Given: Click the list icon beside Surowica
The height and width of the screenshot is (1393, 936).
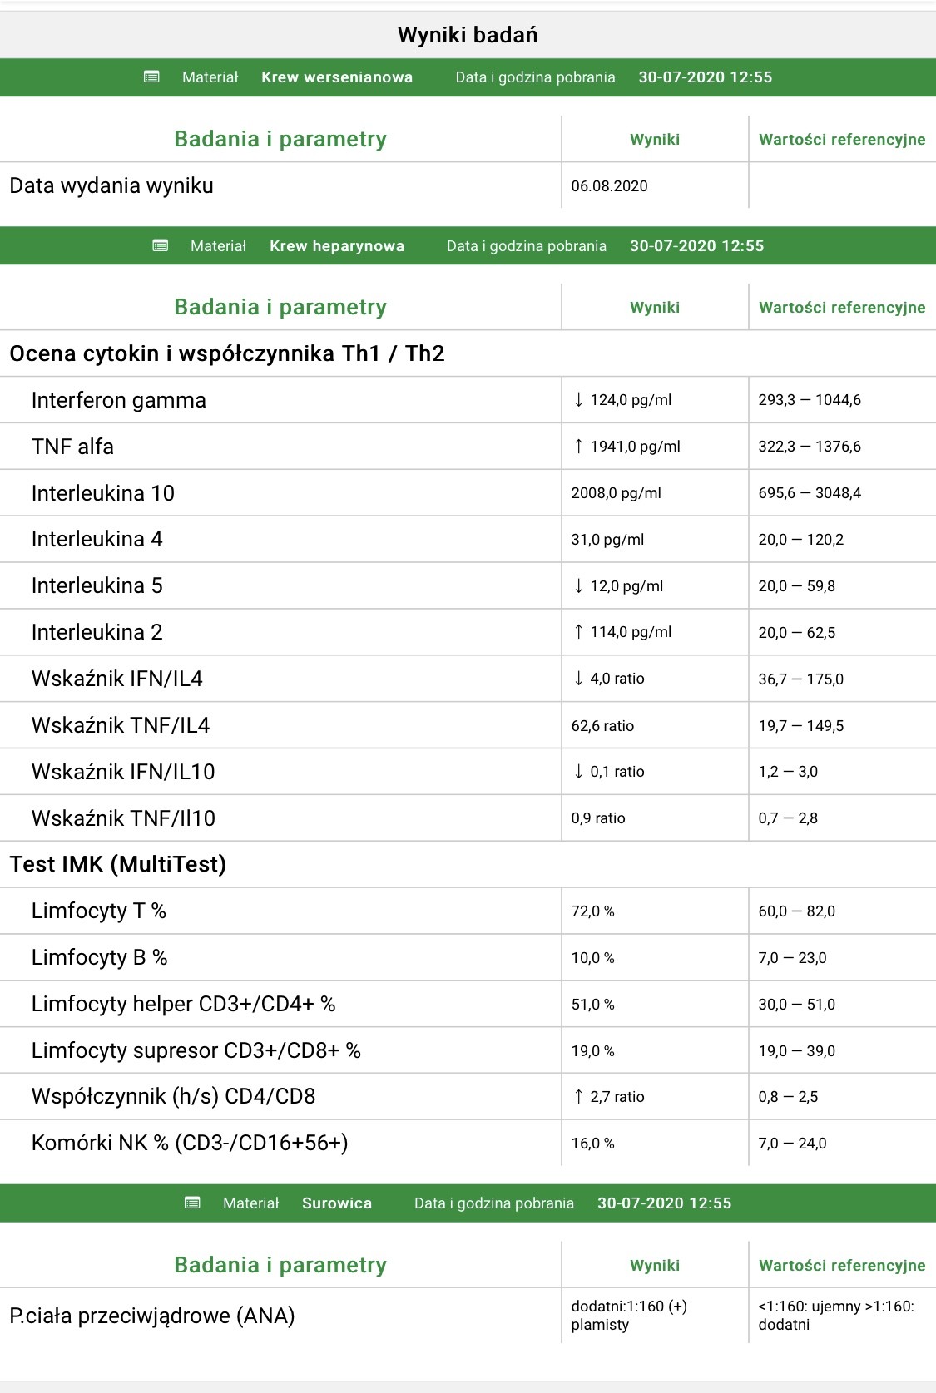Looking at the screenshot, I should (192, 1203).
